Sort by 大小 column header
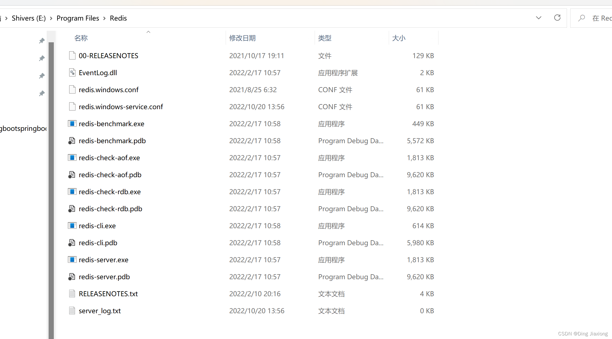The width and height of the screenshot is (612, 339). click(399, 38)
